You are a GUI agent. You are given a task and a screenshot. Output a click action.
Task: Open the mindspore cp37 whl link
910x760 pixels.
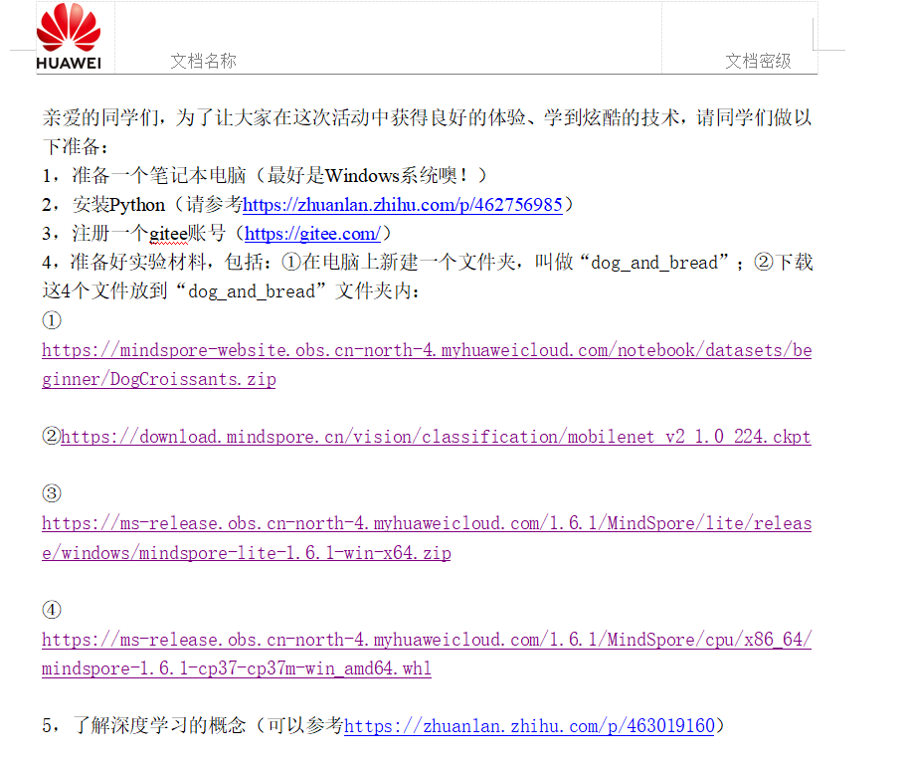pyautogui.click(x=427, y=654)
